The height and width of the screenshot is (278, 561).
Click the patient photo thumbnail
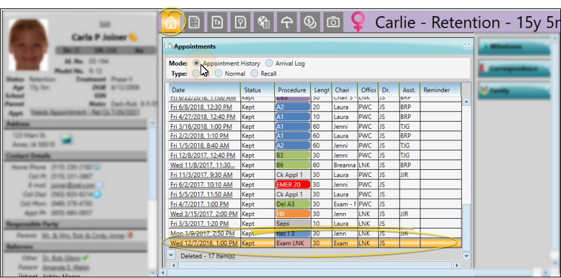28,44
